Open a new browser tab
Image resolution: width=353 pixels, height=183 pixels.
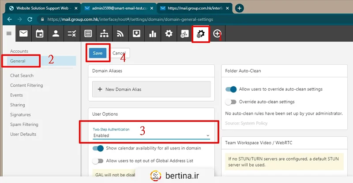[x=240, y=8]
